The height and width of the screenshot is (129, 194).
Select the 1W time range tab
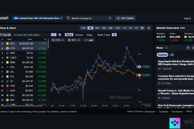click(97, 28)
